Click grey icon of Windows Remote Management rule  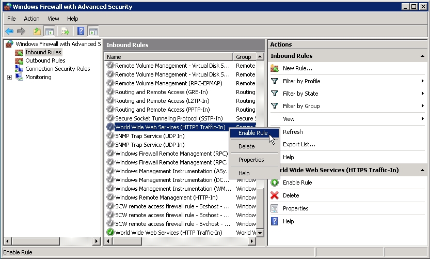pyautogui.click(x=110, y=197)
